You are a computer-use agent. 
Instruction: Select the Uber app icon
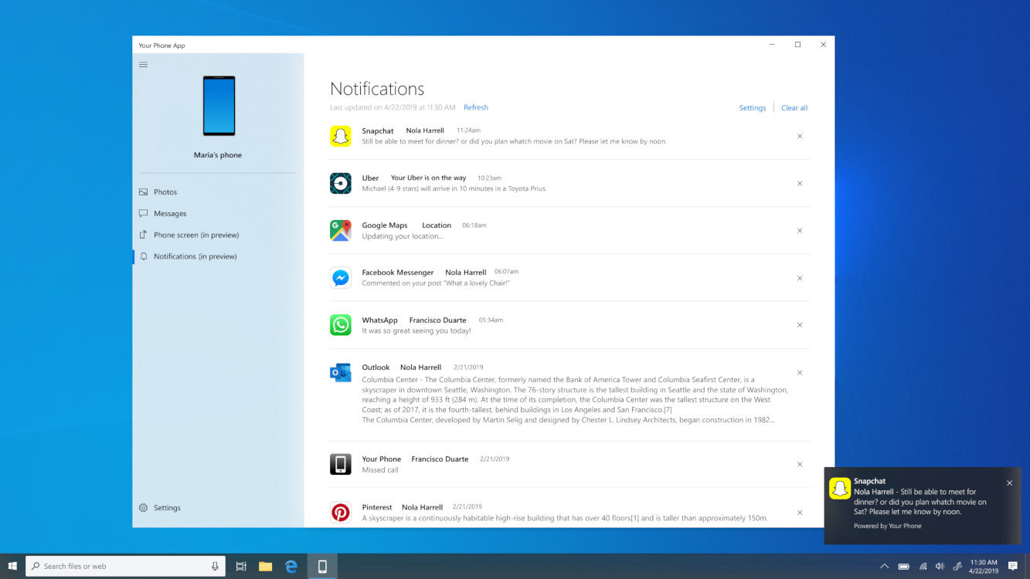tap(340, 183)
